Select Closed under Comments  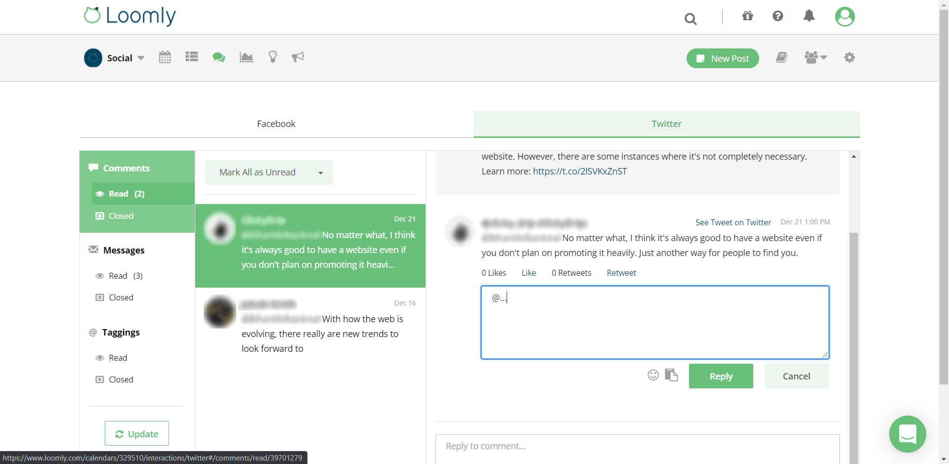tap(121, 216)
